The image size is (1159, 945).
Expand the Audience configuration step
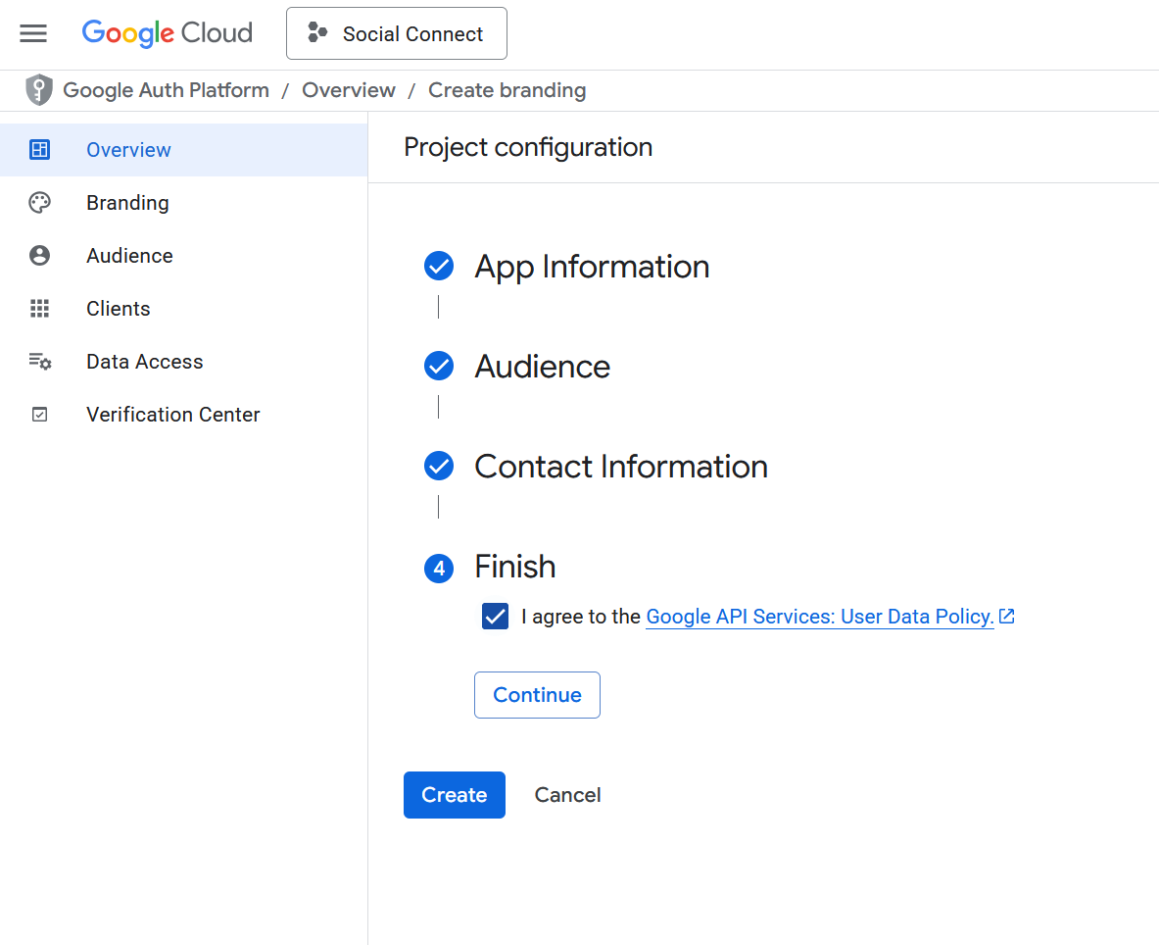[x=543, y=367]
